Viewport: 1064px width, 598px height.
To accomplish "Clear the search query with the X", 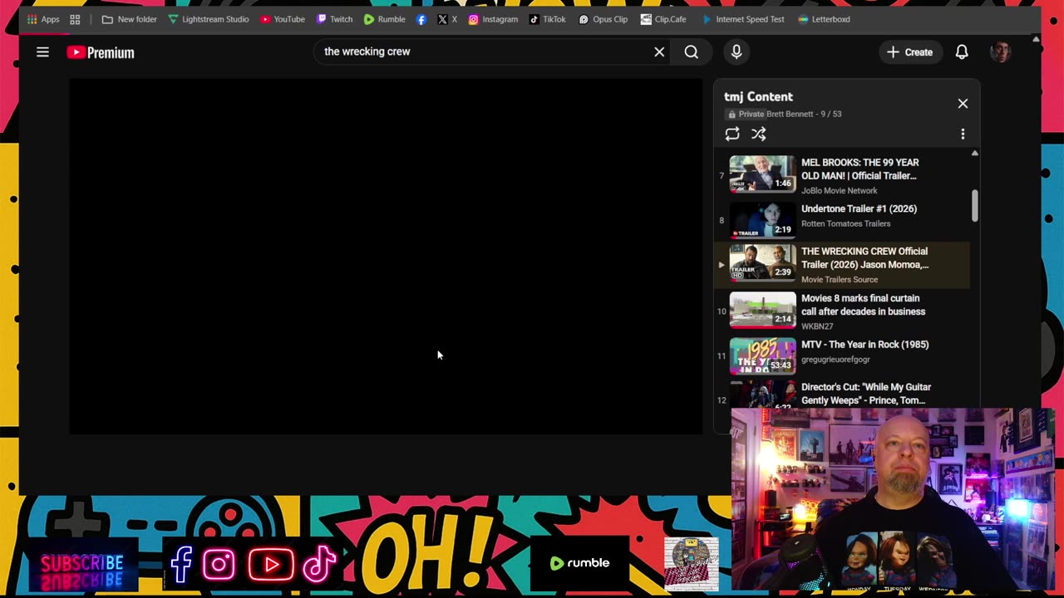I will [x=659, y=52].
